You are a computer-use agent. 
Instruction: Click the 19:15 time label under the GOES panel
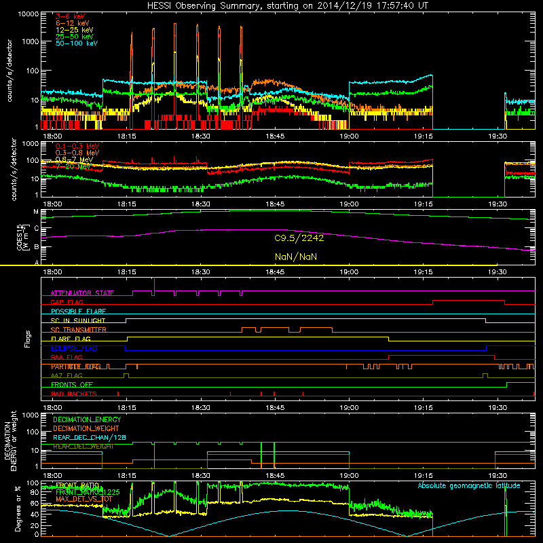point(423,272)
